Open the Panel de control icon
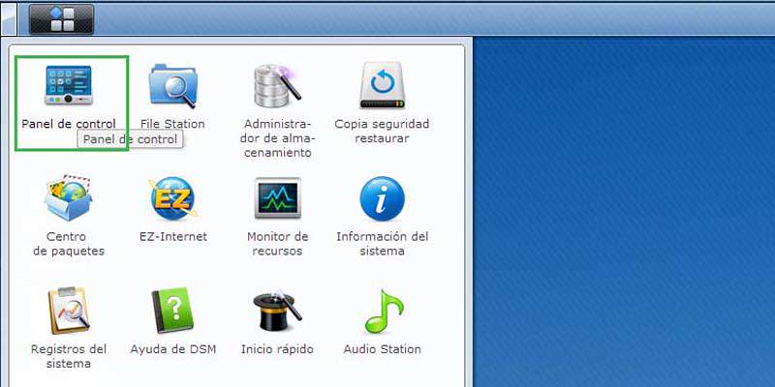This screenshot has height=387, width=775. click(69, 85)
